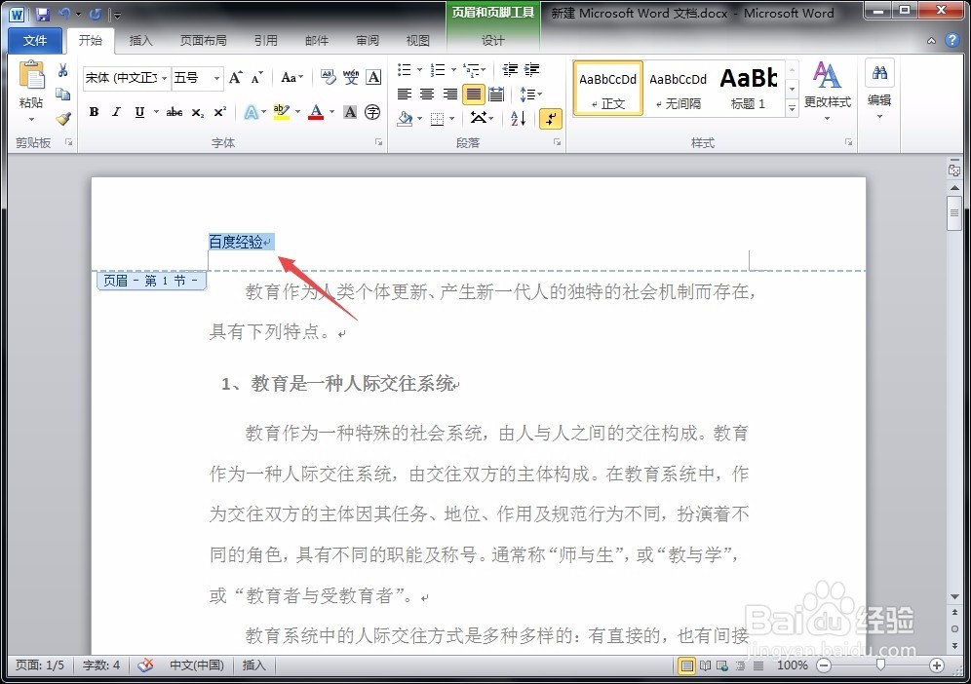Viewport: 971px width, 684px height.
Task: Align text right
Action: (x=450, y=95)
